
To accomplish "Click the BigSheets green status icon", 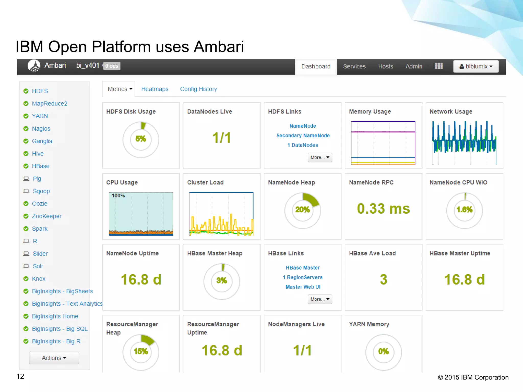I will click(26, 291).
